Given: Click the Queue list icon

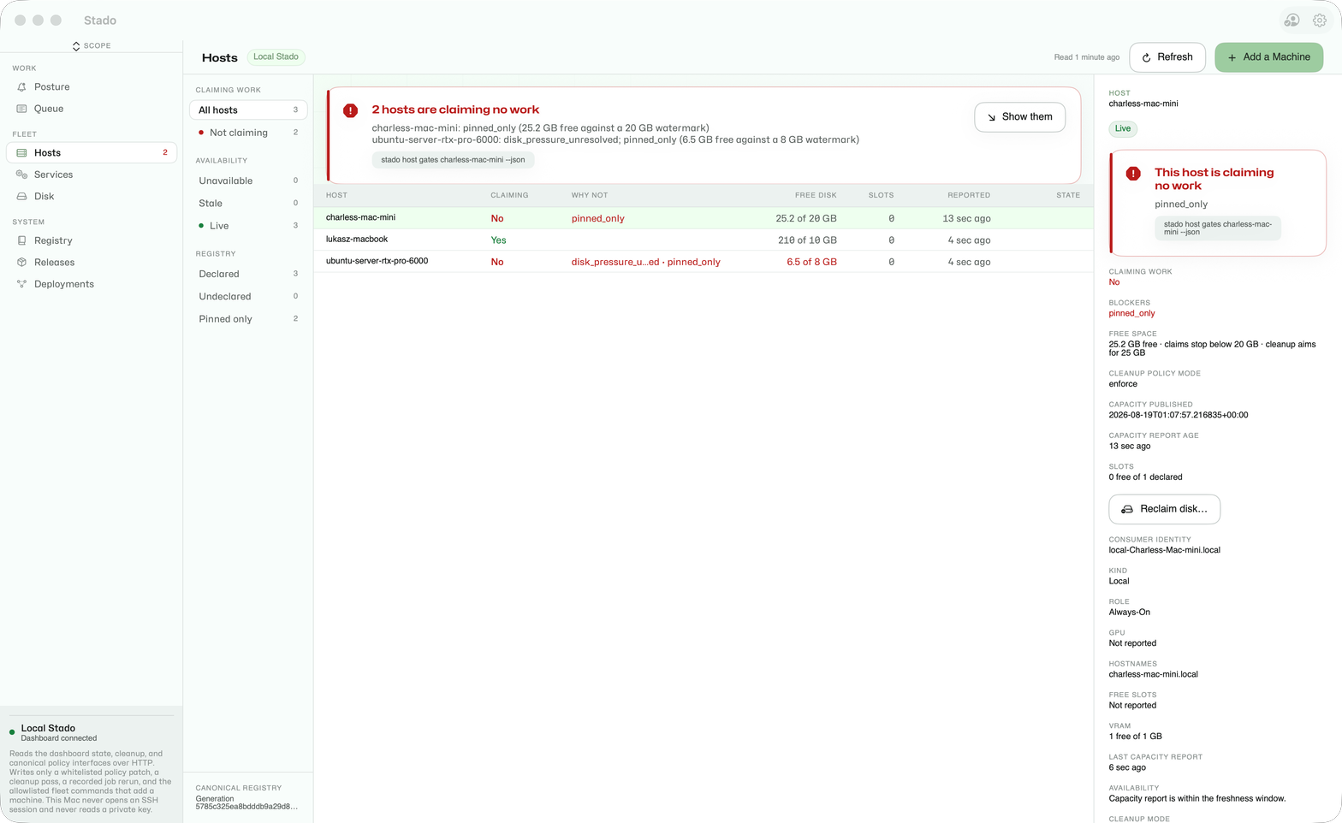Looking at the screenshot, I should 21,109.
